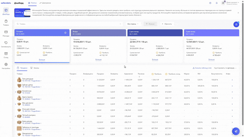Viewport: 244px width, 137px height.
Task: Open Склад section in the sidebar
Action: [x=6, y=55]
